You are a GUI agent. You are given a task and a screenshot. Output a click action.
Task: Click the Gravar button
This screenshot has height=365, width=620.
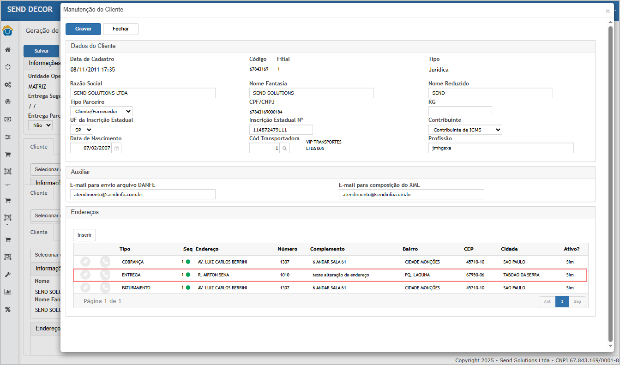point(83,29)
